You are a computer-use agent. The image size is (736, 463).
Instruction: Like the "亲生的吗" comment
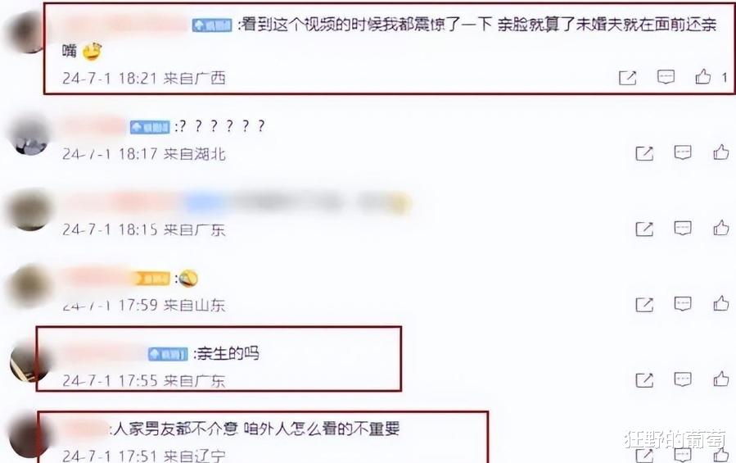(x=721, y=379)
